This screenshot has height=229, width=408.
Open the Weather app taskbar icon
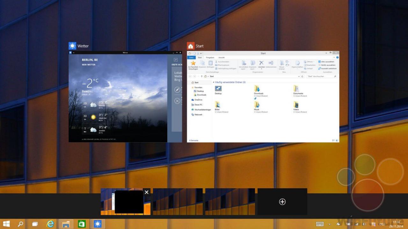point(98,224)
